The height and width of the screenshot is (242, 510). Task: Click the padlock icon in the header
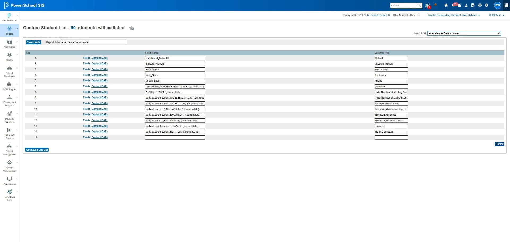(x=435, y=5)
